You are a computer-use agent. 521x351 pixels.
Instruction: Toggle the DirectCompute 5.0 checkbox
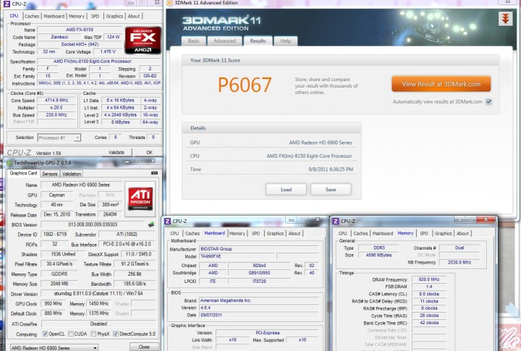coord(116,334)
